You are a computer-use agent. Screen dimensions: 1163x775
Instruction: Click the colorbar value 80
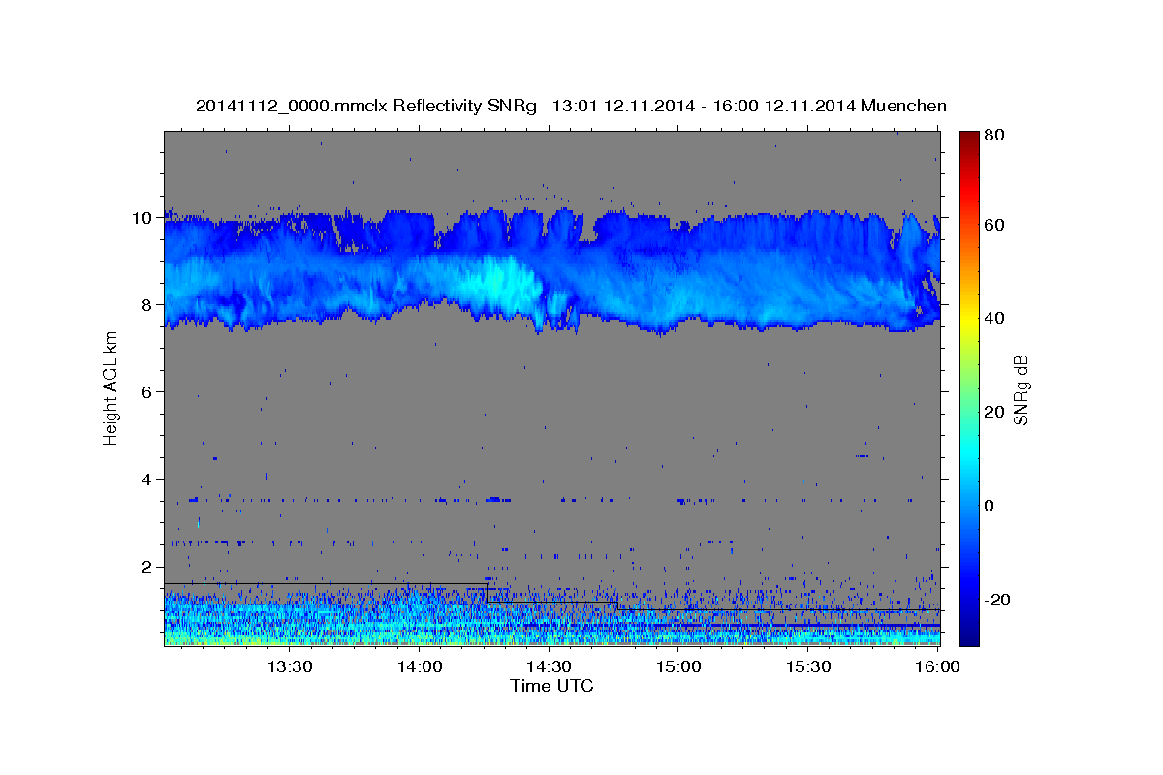pos(995,135)
